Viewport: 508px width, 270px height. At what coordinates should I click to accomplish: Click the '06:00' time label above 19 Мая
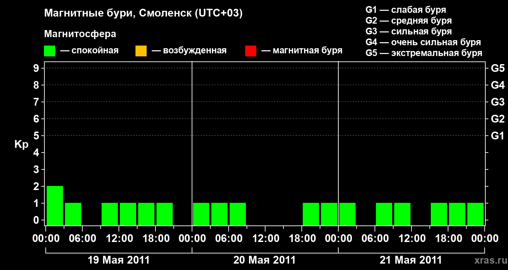coord(82,239)
